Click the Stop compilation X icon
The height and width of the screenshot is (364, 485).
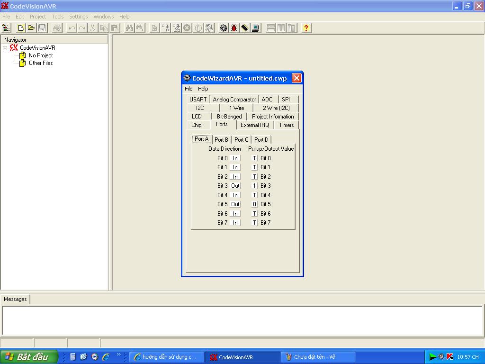187,28
